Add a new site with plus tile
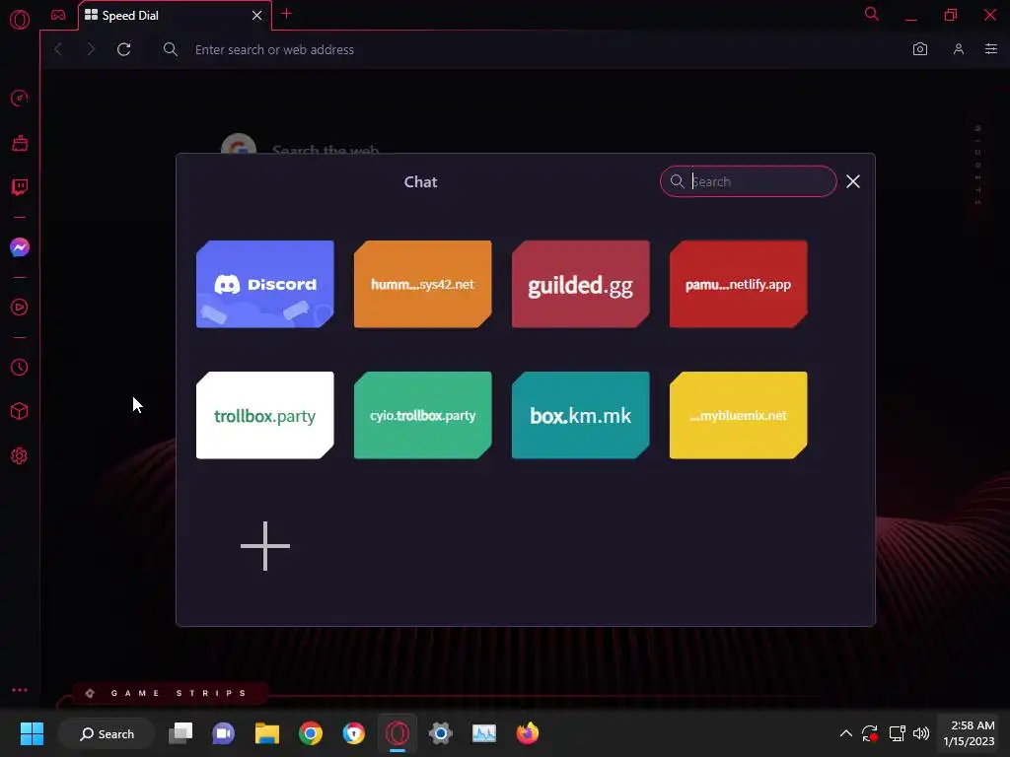The height and width of the screenshot is (757, 1010). point(264,546)
